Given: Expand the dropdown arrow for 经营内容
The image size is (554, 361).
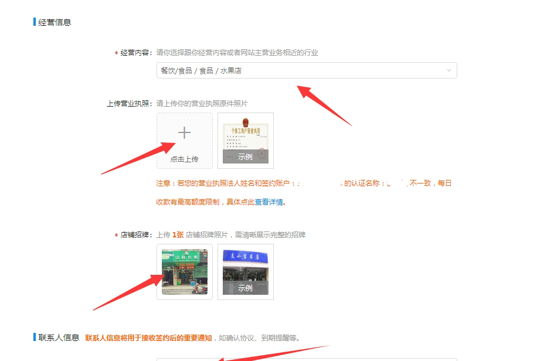Looking at the screenshot, I should tap(449, 70).
